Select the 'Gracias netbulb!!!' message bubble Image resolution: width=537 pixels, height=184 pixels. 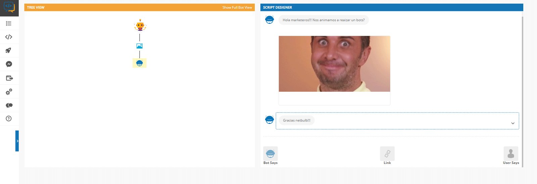pos(296,120)
